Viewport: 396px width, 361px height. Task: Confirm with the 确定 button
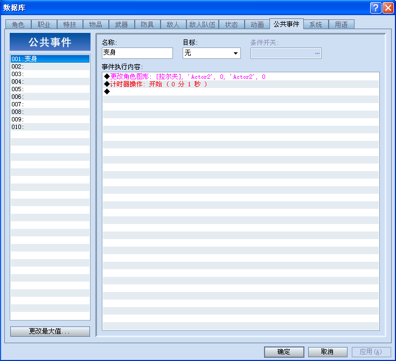coord(284,352)
